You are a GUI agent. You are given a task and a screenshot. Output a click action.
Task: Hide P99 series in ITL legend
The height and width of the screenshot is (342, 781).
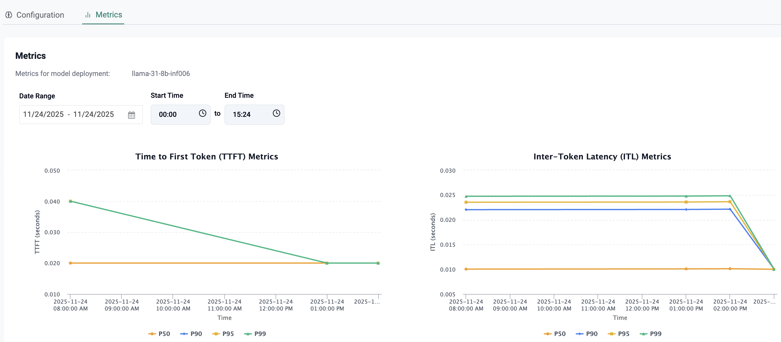[x=651, y=333]
